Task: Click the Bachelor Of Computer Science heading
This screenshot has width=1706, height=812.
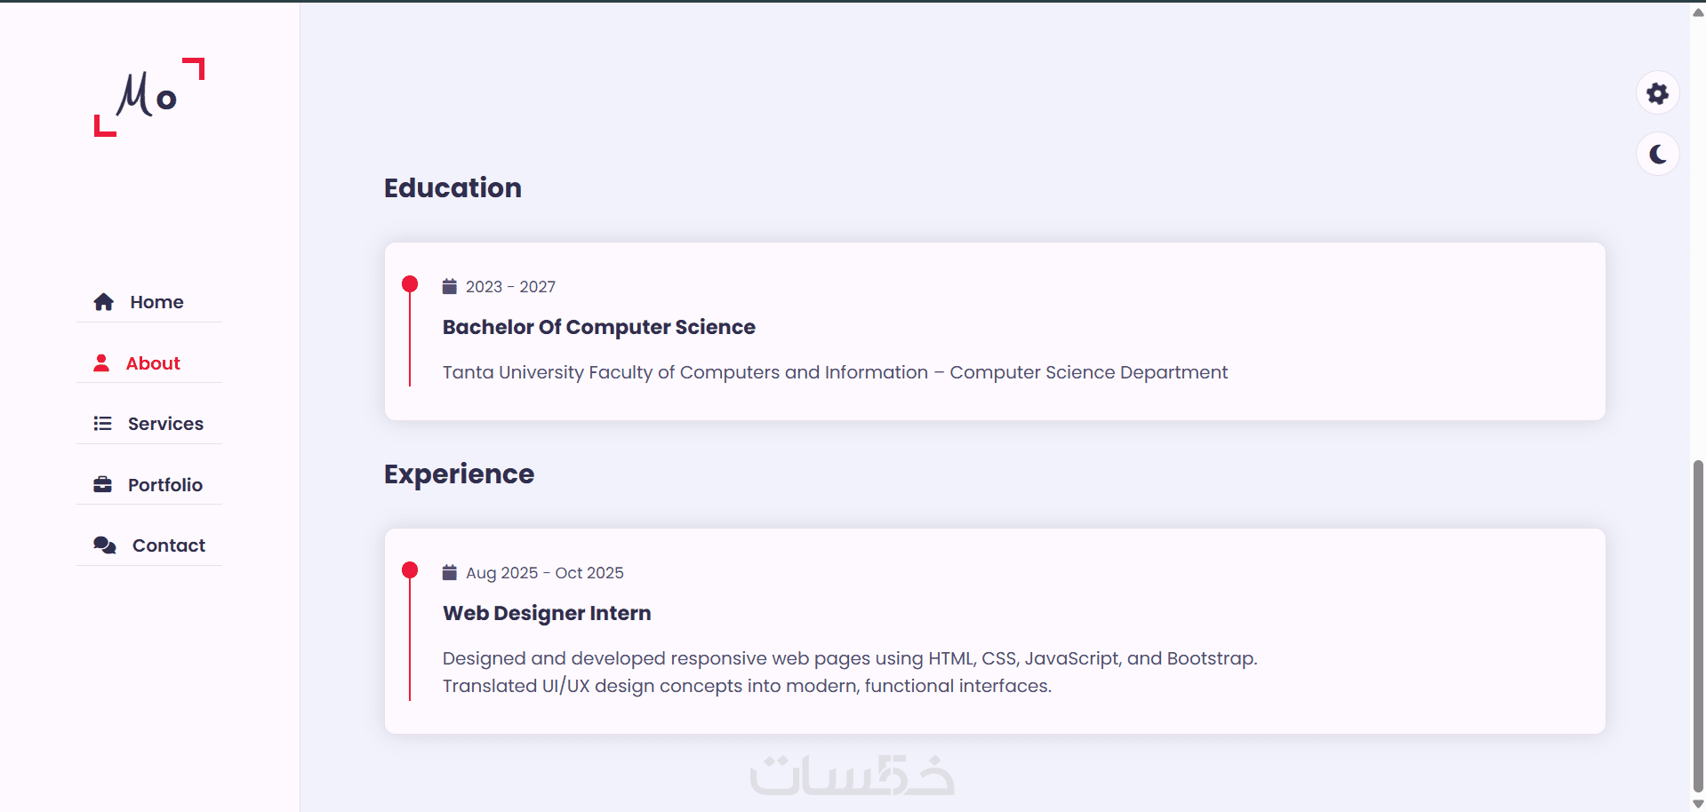Action: [598, 327]
